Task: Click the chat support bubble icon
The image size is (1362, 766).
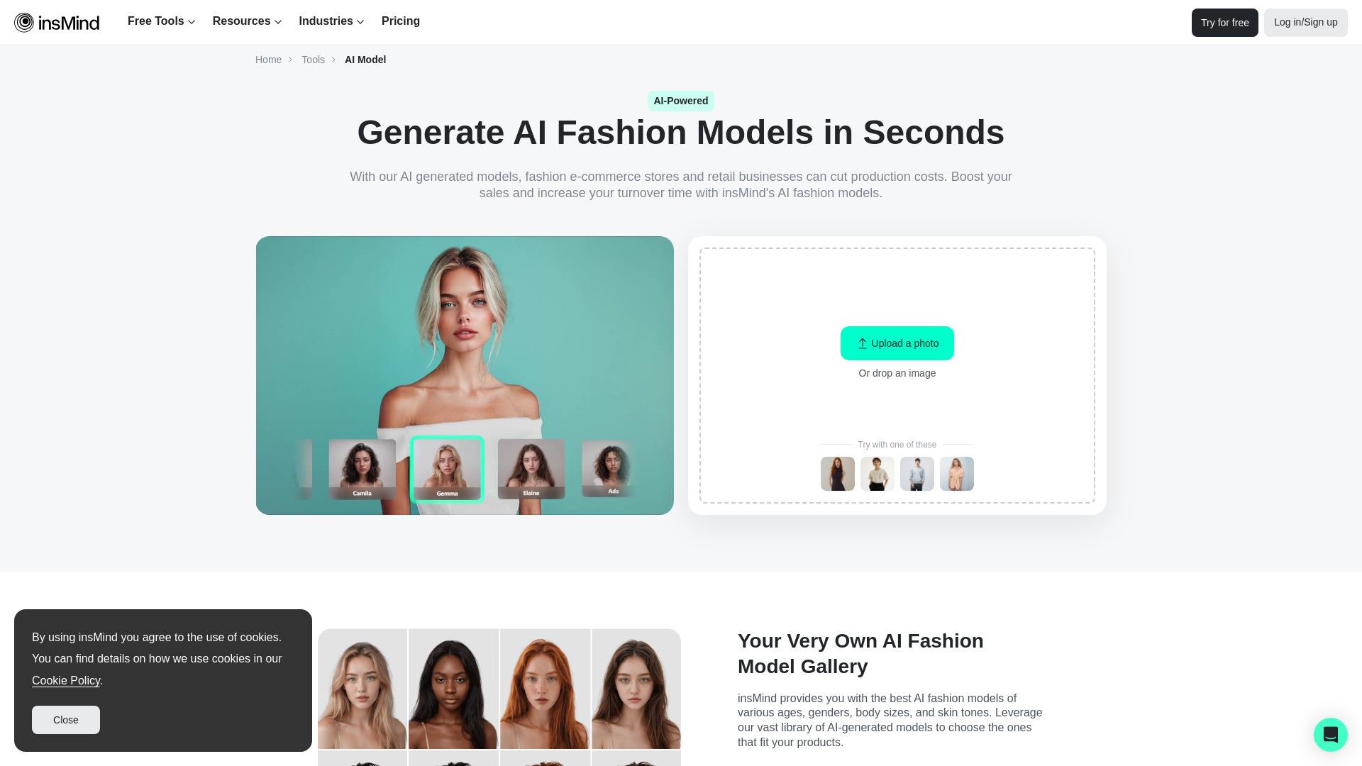Action: (x=1330, y=734)
